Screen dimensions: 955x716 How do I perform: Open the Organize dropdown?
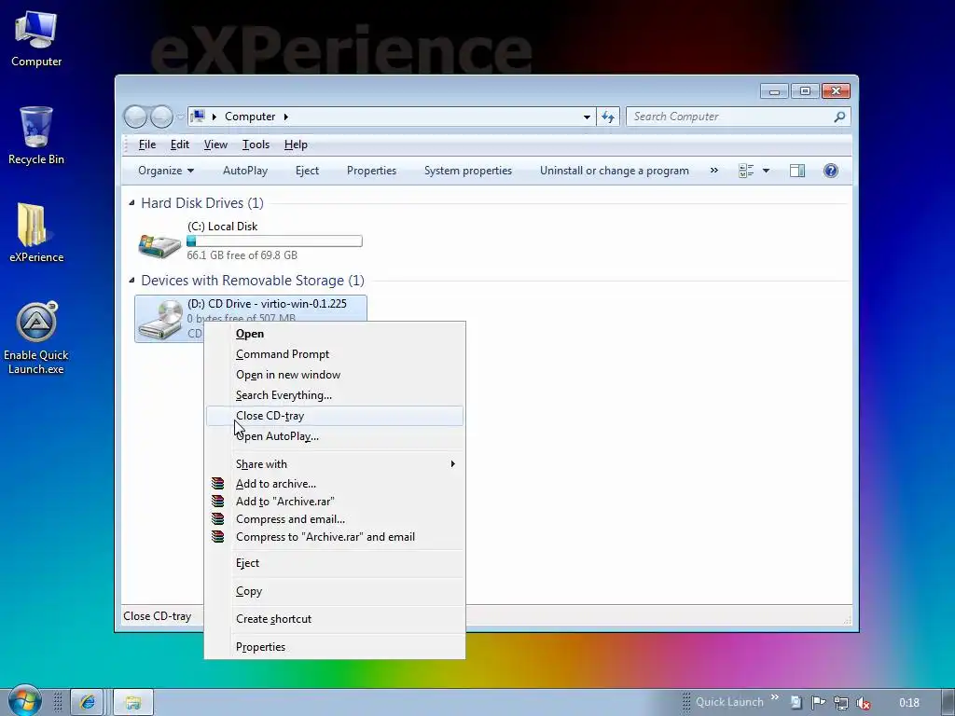(x=166, y=171)
